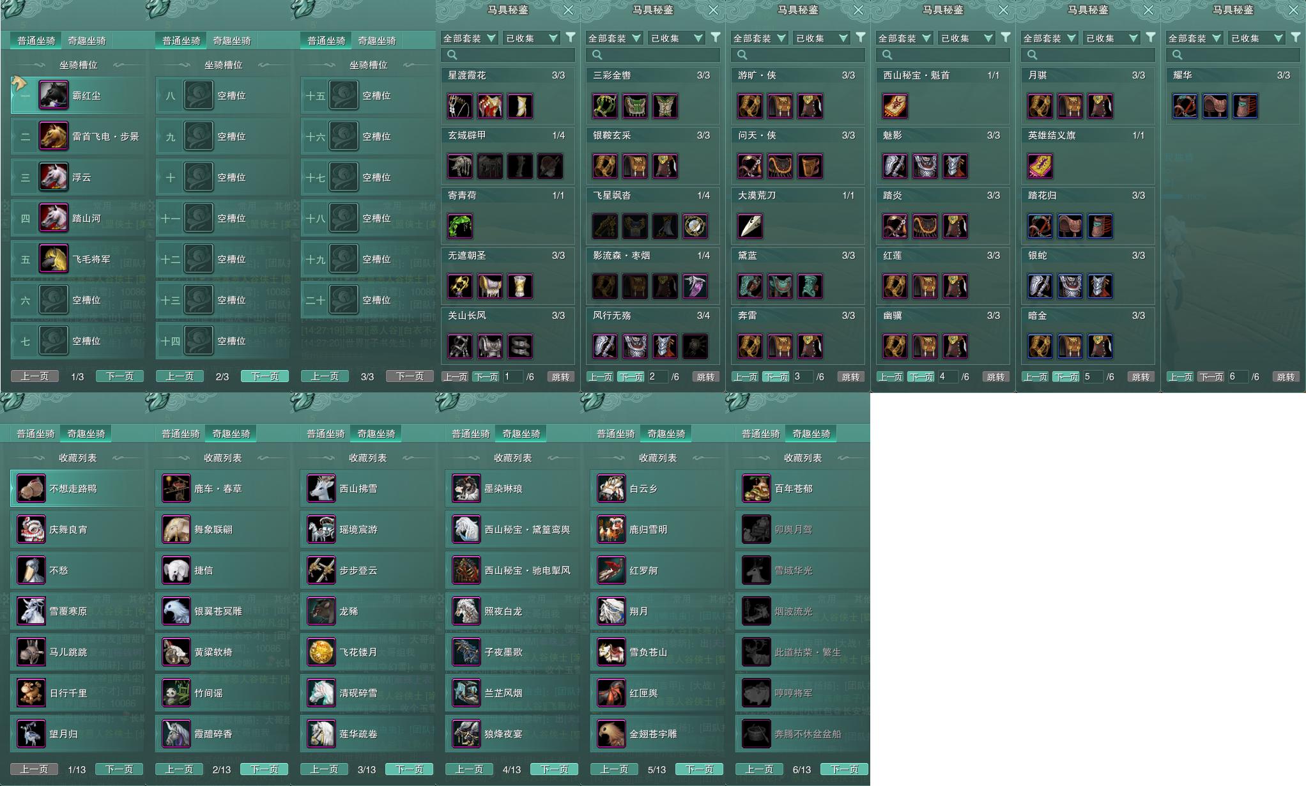The width and height of the screenshot is (1306, 786).
Task: Switch to 普通坐骑 tab above 不想走路鸭 list
Action: (x=36, y=433)
